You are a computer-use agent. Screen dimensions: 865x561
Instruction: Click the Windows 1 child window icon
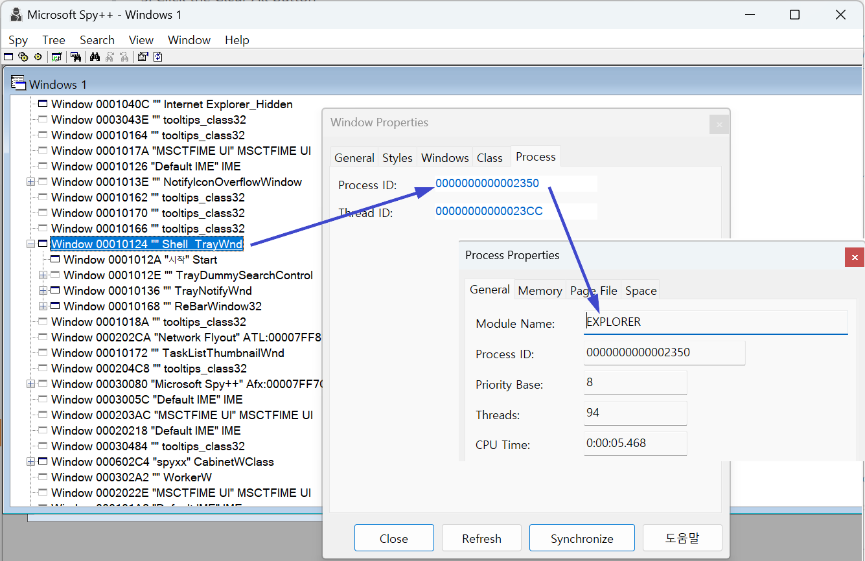pyautogui.click(x=18, y=84)
